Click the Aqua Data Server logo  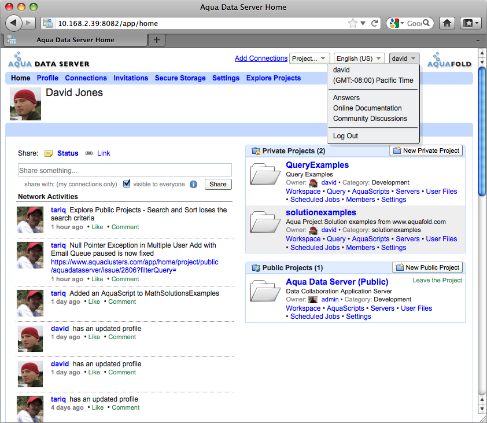click(49, 60)
